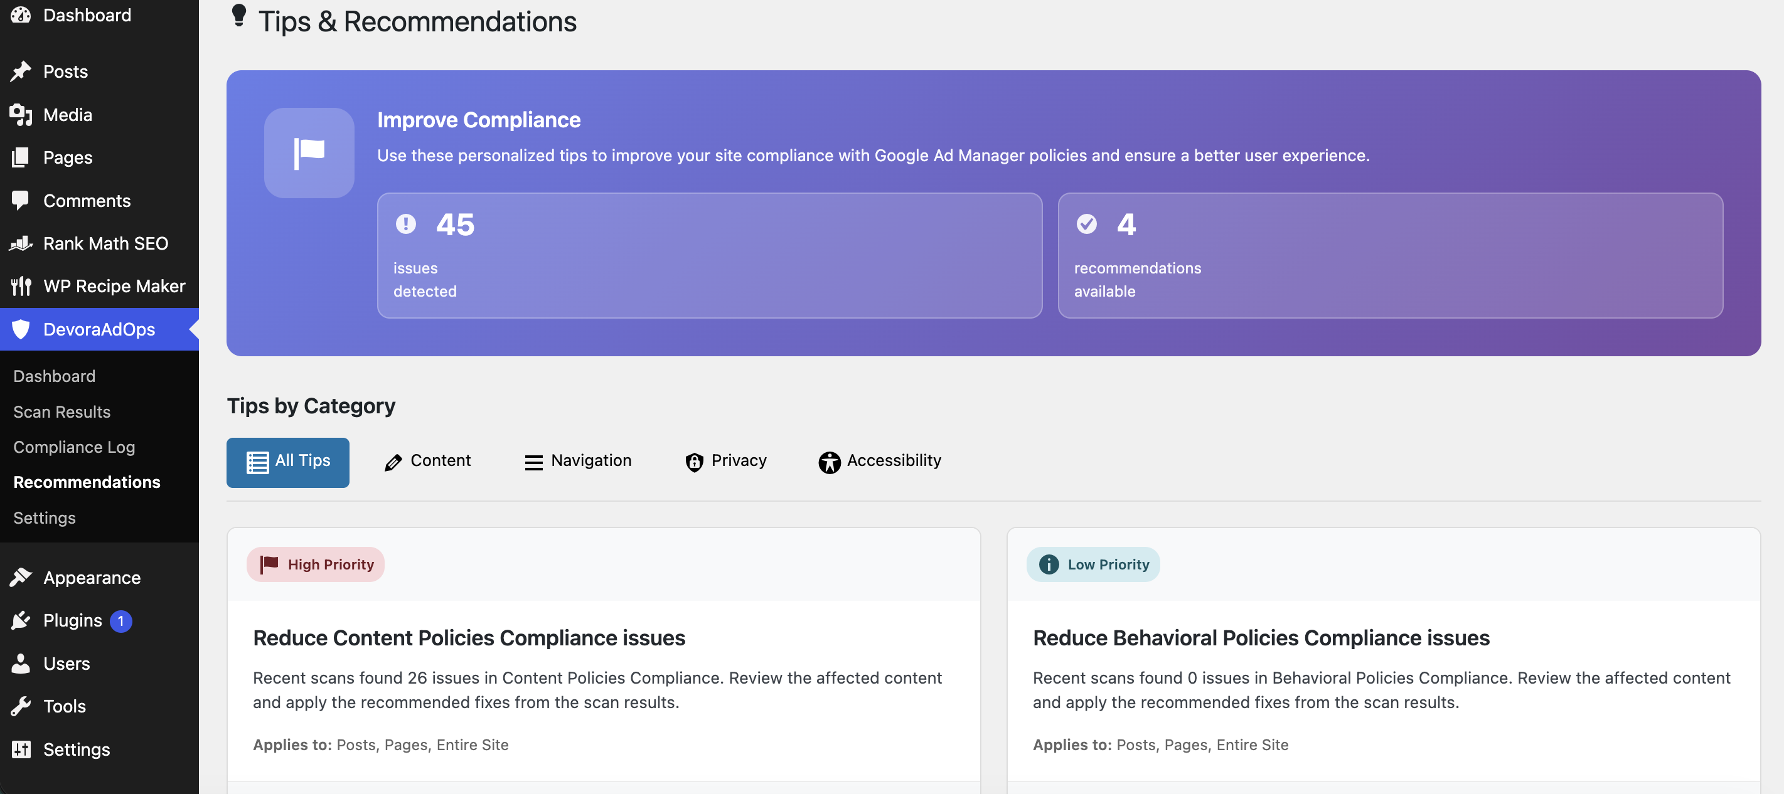Image resolution: width=1784 pixels, height=794 pixels.
Task: Click the Appearance paintbrush icon
Action: [x=21, y=578]
